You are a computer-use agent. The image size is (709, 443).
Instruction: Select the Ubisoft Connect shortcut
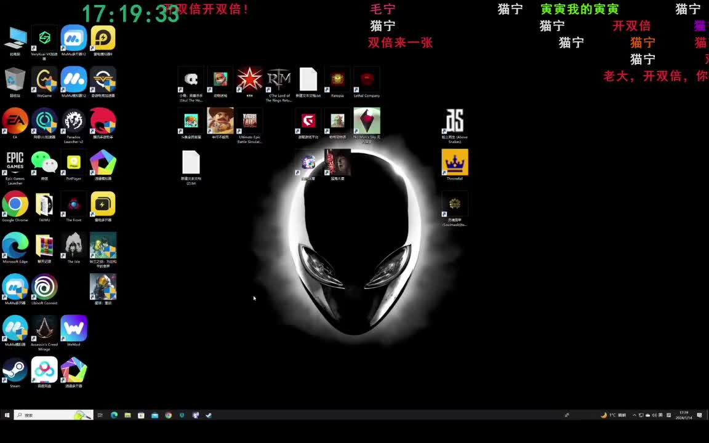tap(44, 289)
